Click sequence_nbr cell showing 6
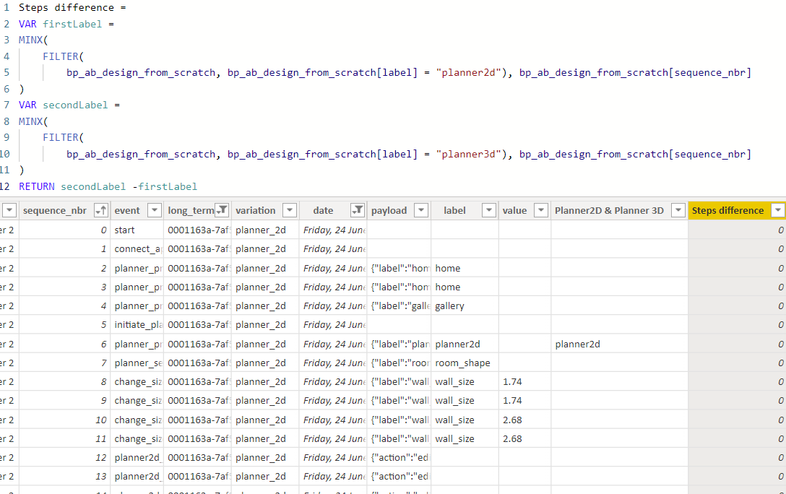786x494 pixels. click(65, 344)
